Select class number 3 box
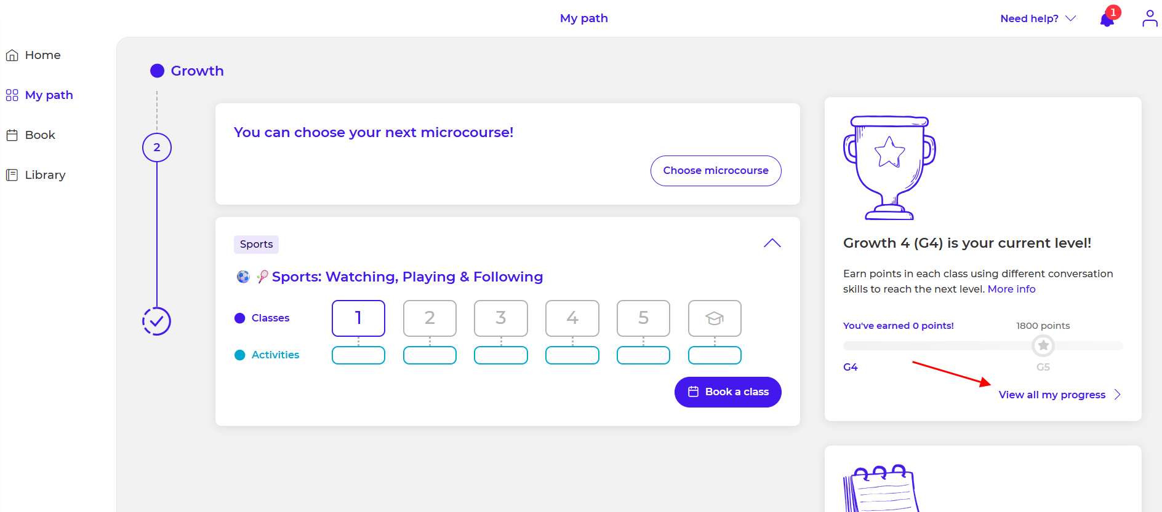Screen dimensions: 1162x512 500,318
